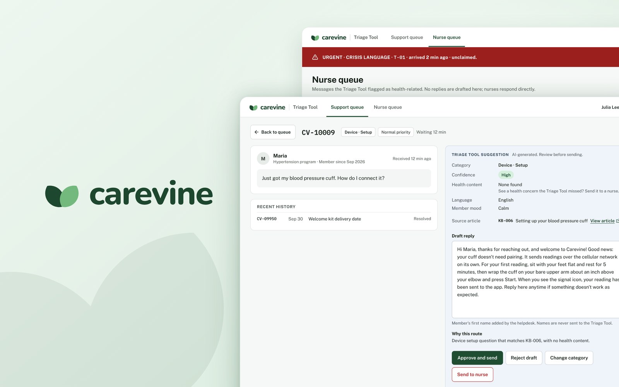Click Triage Tool label in back window header

[366, 38]
